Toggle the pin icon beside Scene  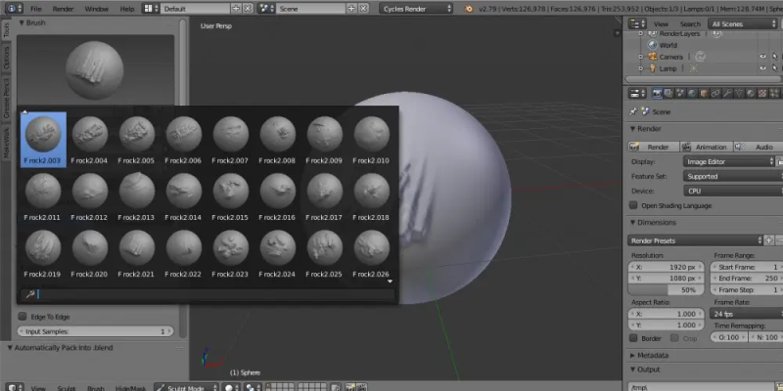[x=633, y=111]
